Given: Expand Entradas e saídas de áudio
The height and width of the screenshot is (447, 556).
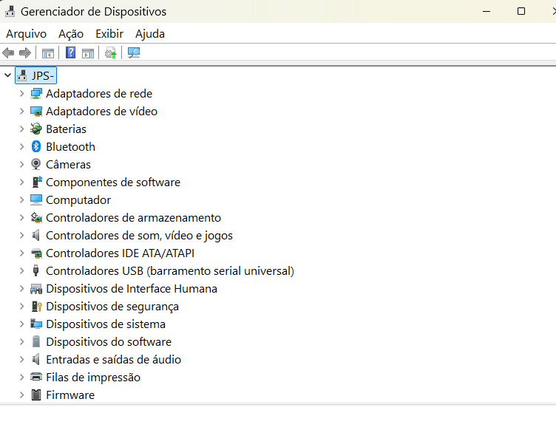Looking at the screenshot, I should pyautogui.click(x=21, y=359).
